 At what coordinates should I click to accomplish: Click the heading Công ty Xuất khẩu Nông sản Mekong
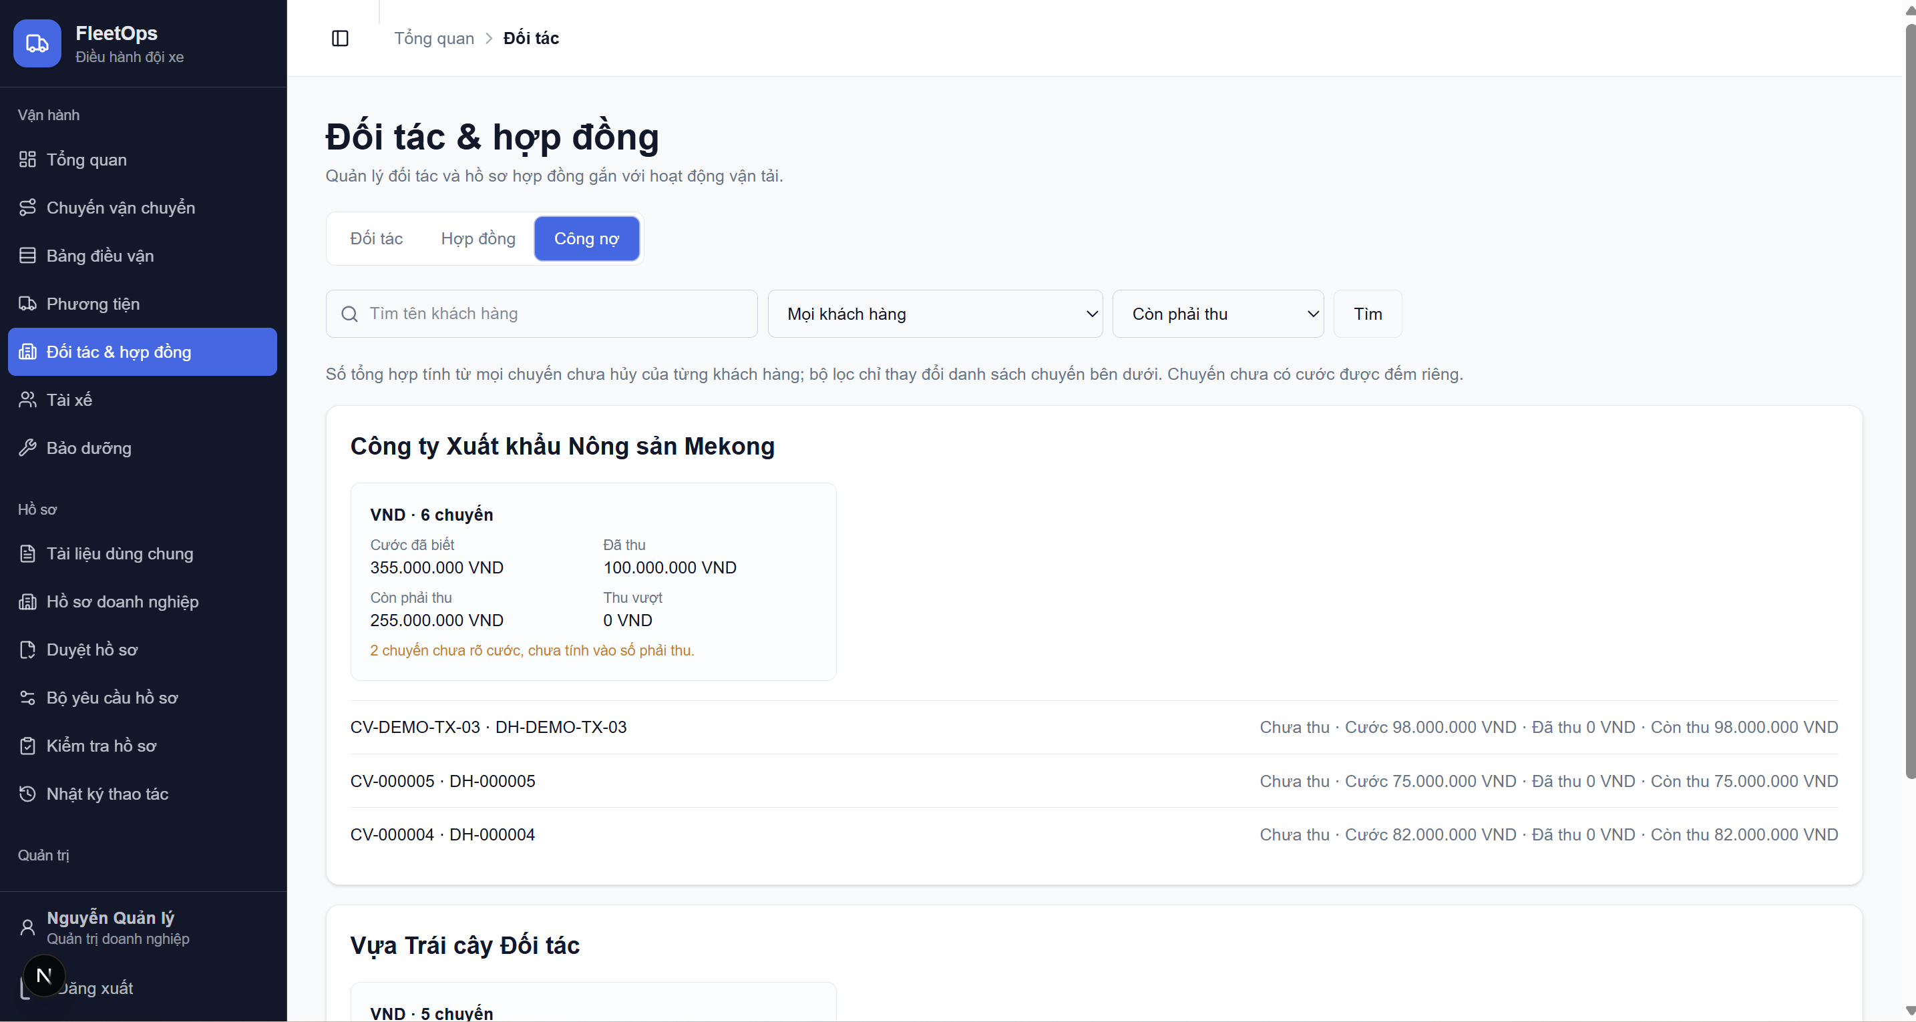pos(562,446)
